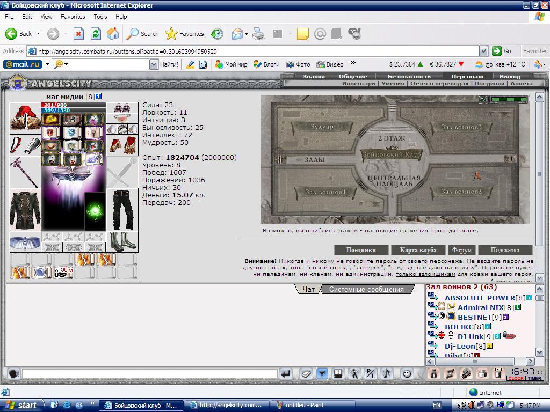The height and width of the screenshot is (412, 550).
Task: Click info icon next to ABSOLUTE POWER
Action: pyautogui.click(x=529, y=298)
